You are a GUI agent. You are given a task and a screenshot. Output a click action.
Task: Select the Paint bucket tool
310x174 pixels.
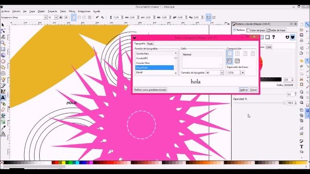(3, 116)
